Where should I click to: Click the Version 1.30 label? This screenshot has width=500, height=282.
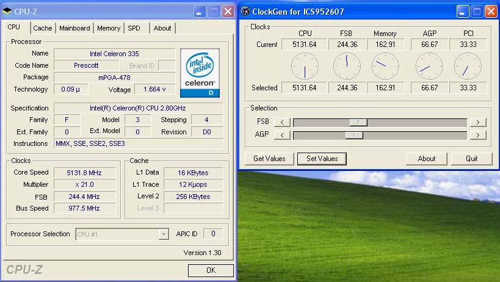point(202,253)
